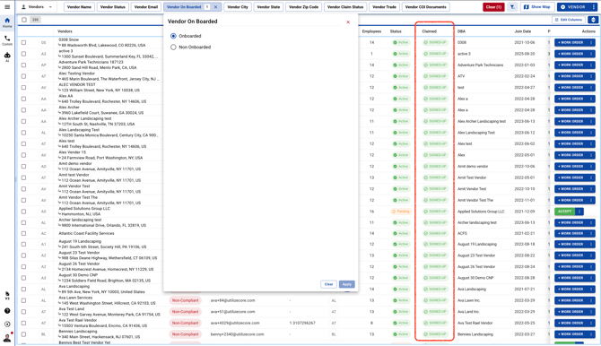Open the Vendor City filter
This screenshot has height=346, width=601.
[238, 7]
